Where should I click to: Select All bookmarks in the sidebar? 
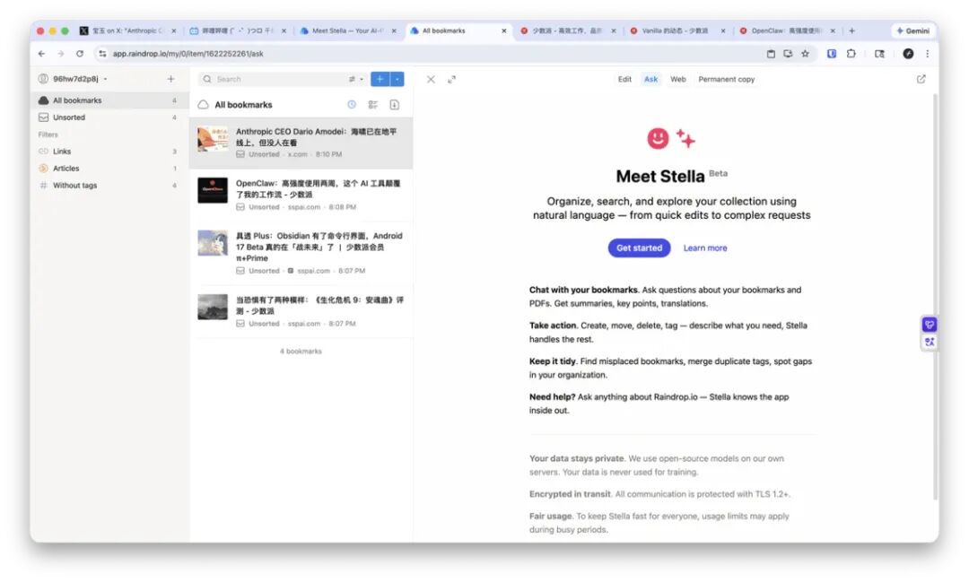[109, 100]
